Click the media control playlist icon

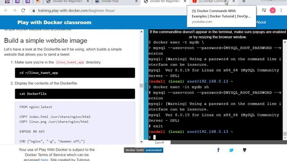(x=264, y=10)
